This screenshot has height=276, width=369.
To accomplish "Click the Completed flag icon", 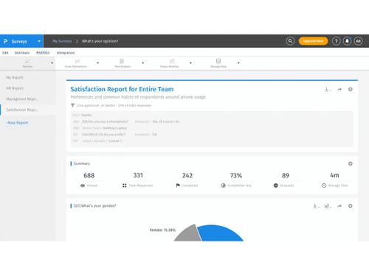I will point(178,185).
